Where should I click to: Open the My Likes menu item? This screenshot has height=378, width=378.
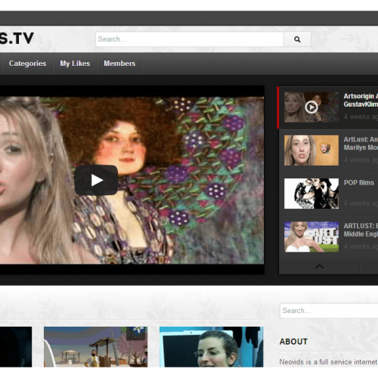[75, 64]
